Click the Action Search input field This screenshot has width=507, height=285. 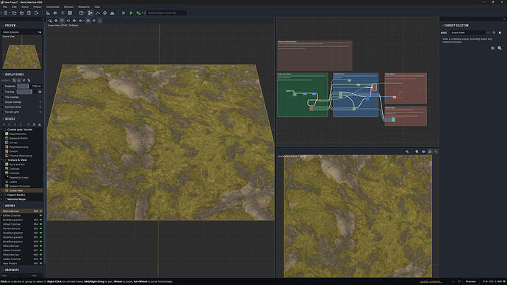167,13
